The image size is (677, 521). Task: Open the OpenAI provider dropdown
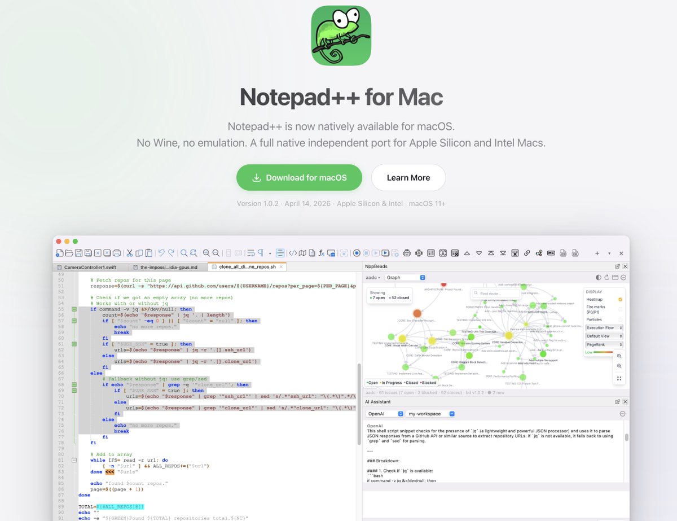point(385,414)
